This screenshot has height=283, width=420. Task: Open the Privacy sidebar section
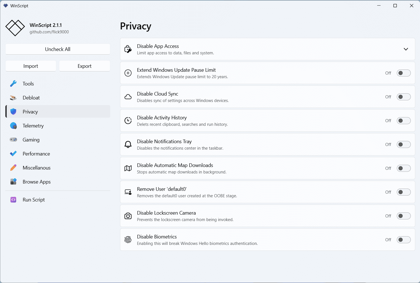(x=30, y=112)
